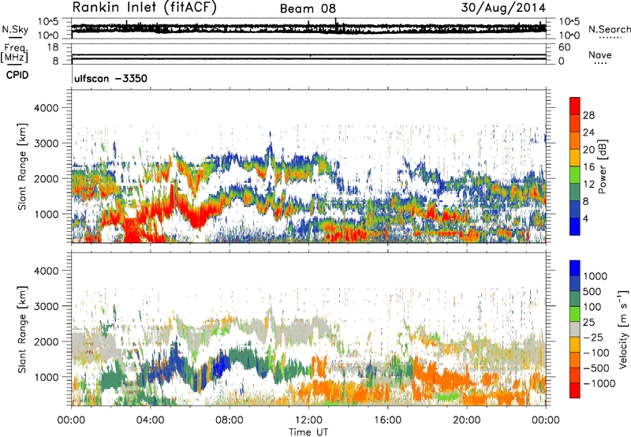Click the bright blue top segment of the velocity color bar

click(x=575, y=268)
